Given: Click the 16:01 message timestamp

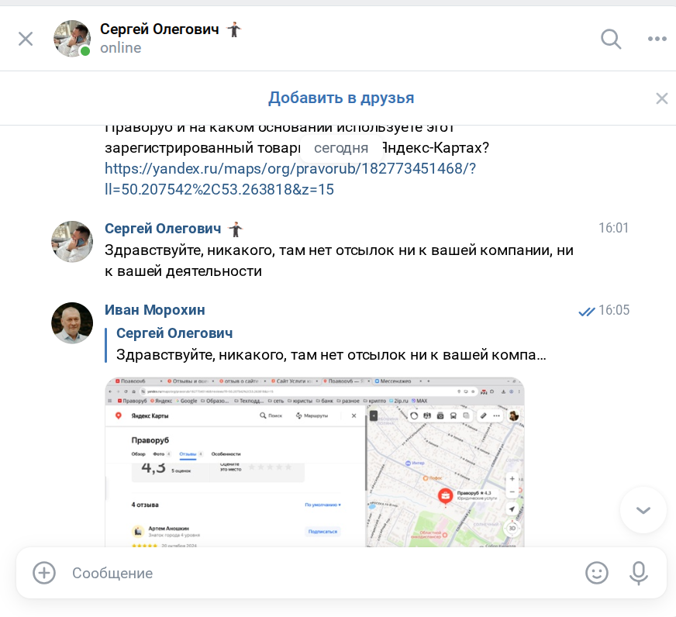Looking at the screenshot, I should click(613, 228).
